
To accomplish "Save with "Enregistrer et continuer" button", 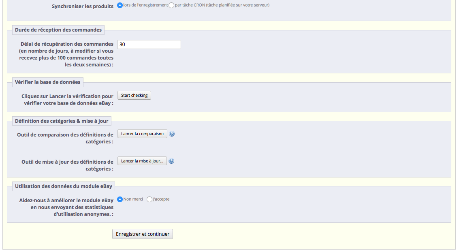I will [x=143, y=234].
